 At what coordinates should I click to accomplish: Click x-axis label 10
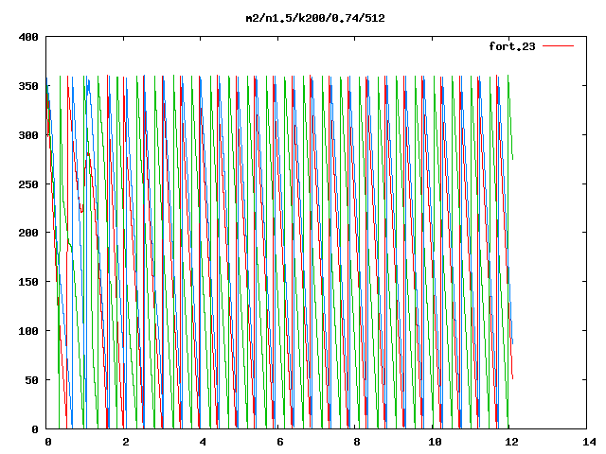point(435,442)
